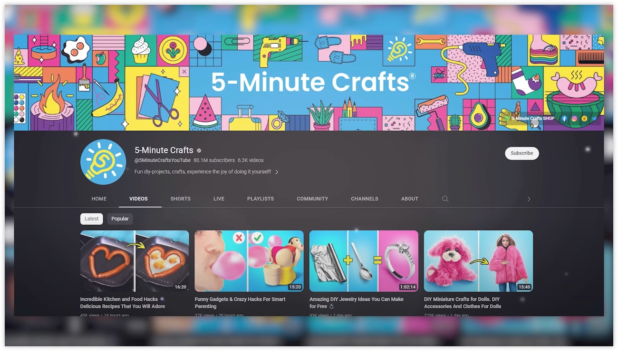Open the Instagram link icon on banner

[574, 119]
